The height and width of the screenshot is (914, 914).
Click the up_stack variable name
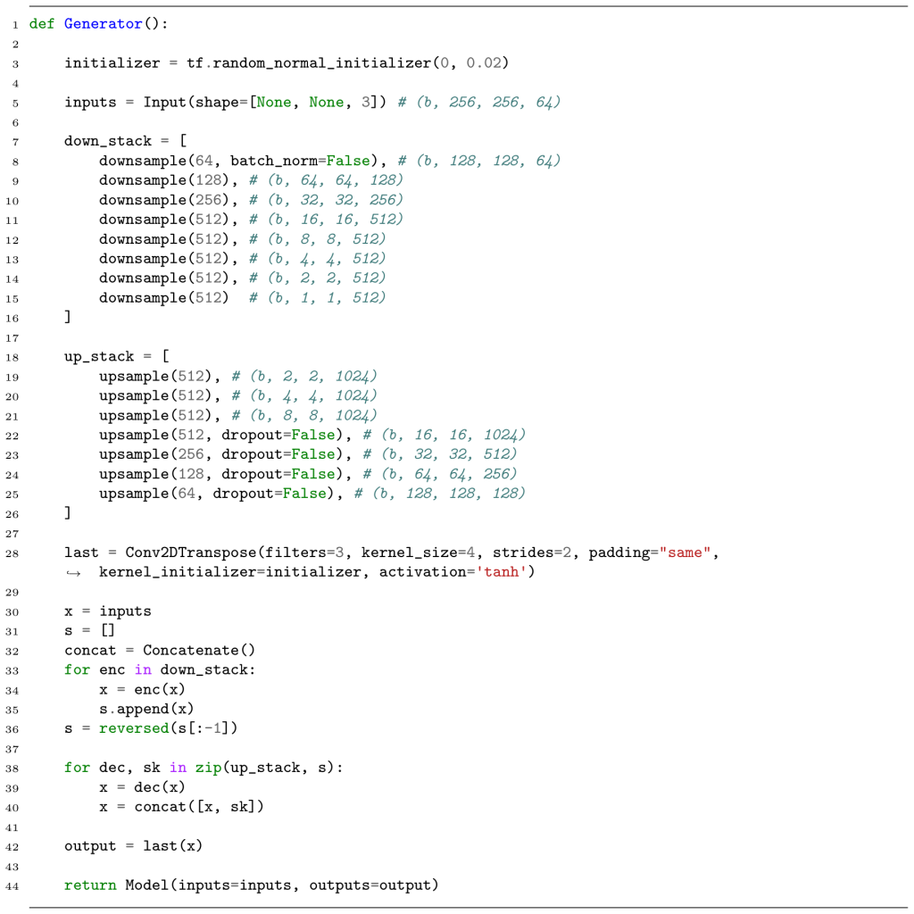click(x=98, y=357)
